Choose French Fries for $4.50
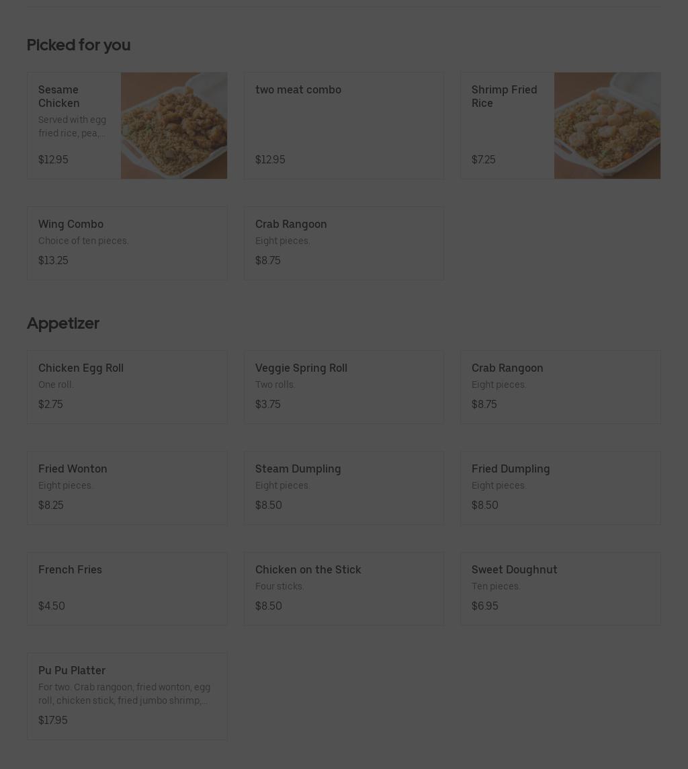The height and width of the screenshot is (769, 688). coord(127,588)
